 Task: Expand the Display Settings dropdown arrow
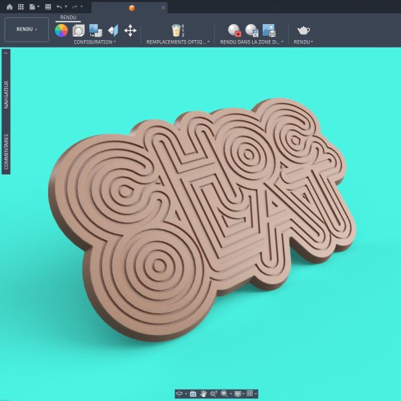click(x=244, y=394)
